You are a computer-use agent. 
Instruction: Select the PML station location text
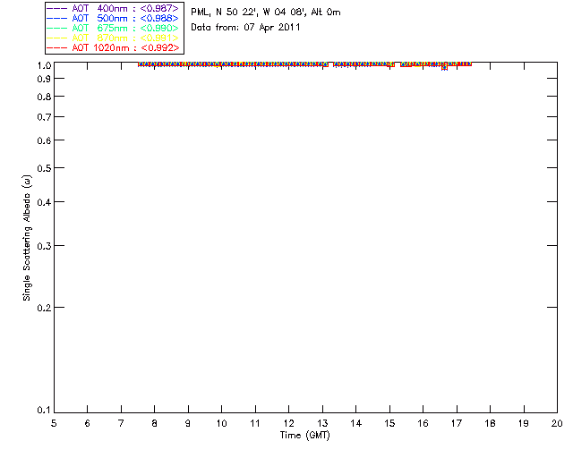[266, 13]
